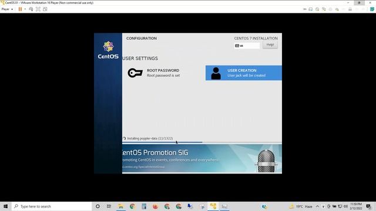Click 'Installing poppler-data (11/1322)' status text
376x211 pixels.
[x=150, y=138]
